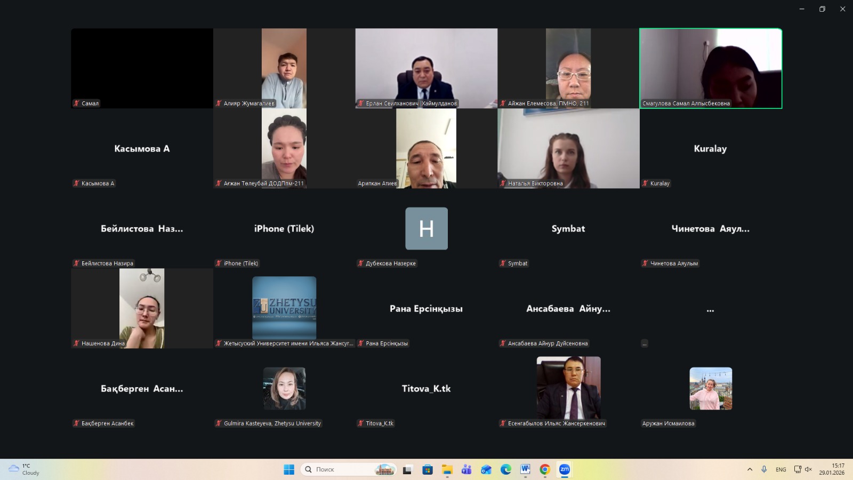Click the Поиск taskbar search field

point(341,469)
